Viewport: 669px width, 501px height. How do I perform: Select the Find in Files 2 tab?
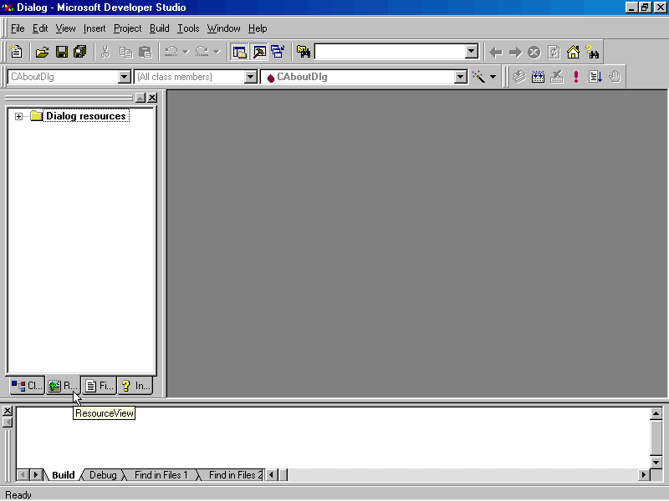233,475
